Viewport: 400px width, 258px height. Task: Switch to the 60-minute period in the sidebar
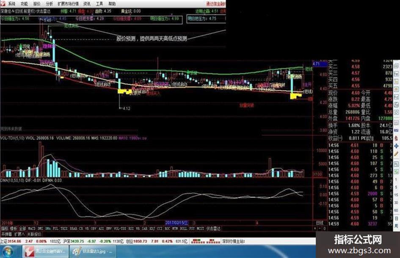396,210
